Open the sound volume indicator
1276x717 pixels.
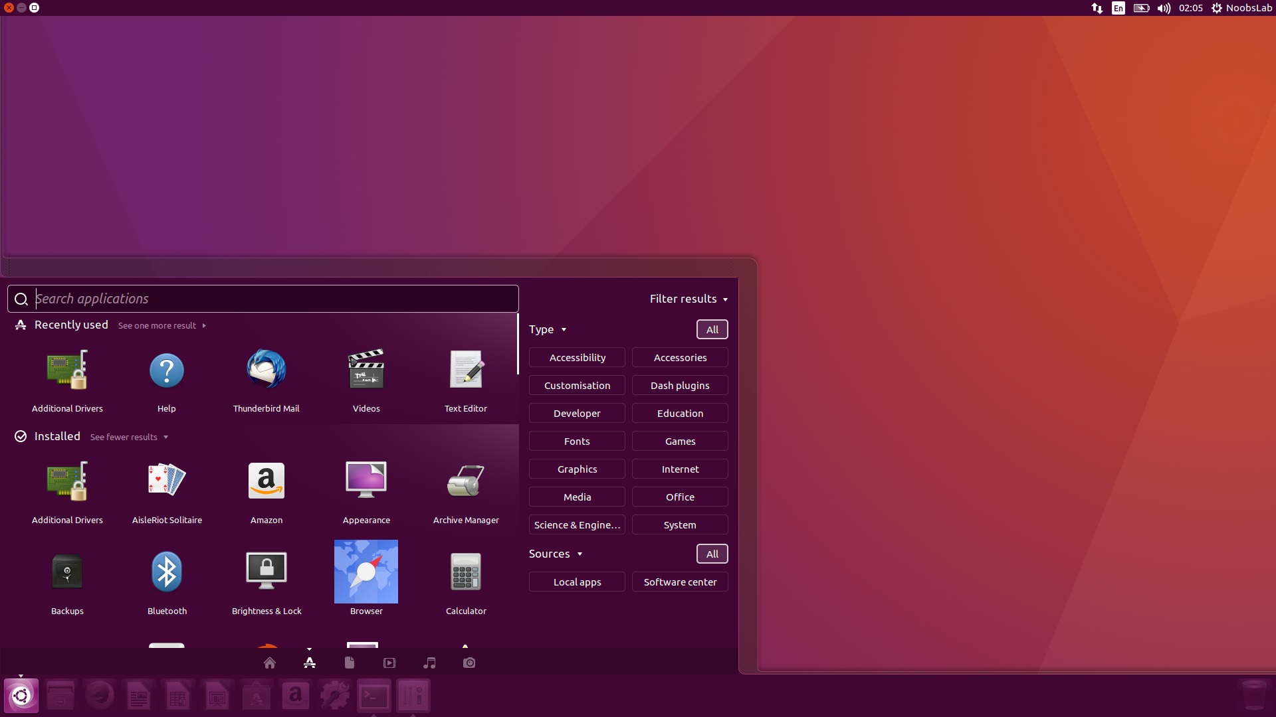coord(1164,8)
